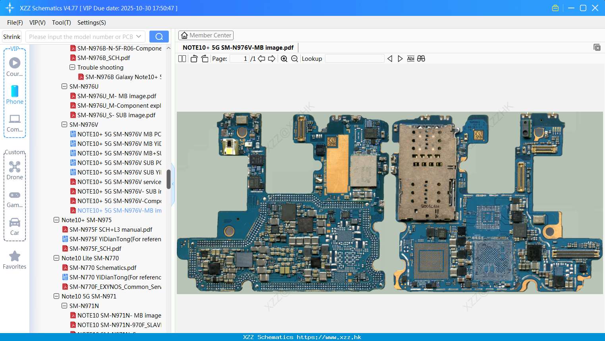Click the Lookup text field
The height and width of the screenshot is (341, 605).
coord(354,59)
